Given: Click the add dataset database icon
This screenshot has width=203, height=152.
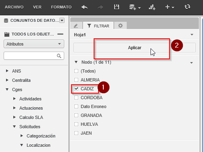Looking at the screenshot, I should coord(132,7).
